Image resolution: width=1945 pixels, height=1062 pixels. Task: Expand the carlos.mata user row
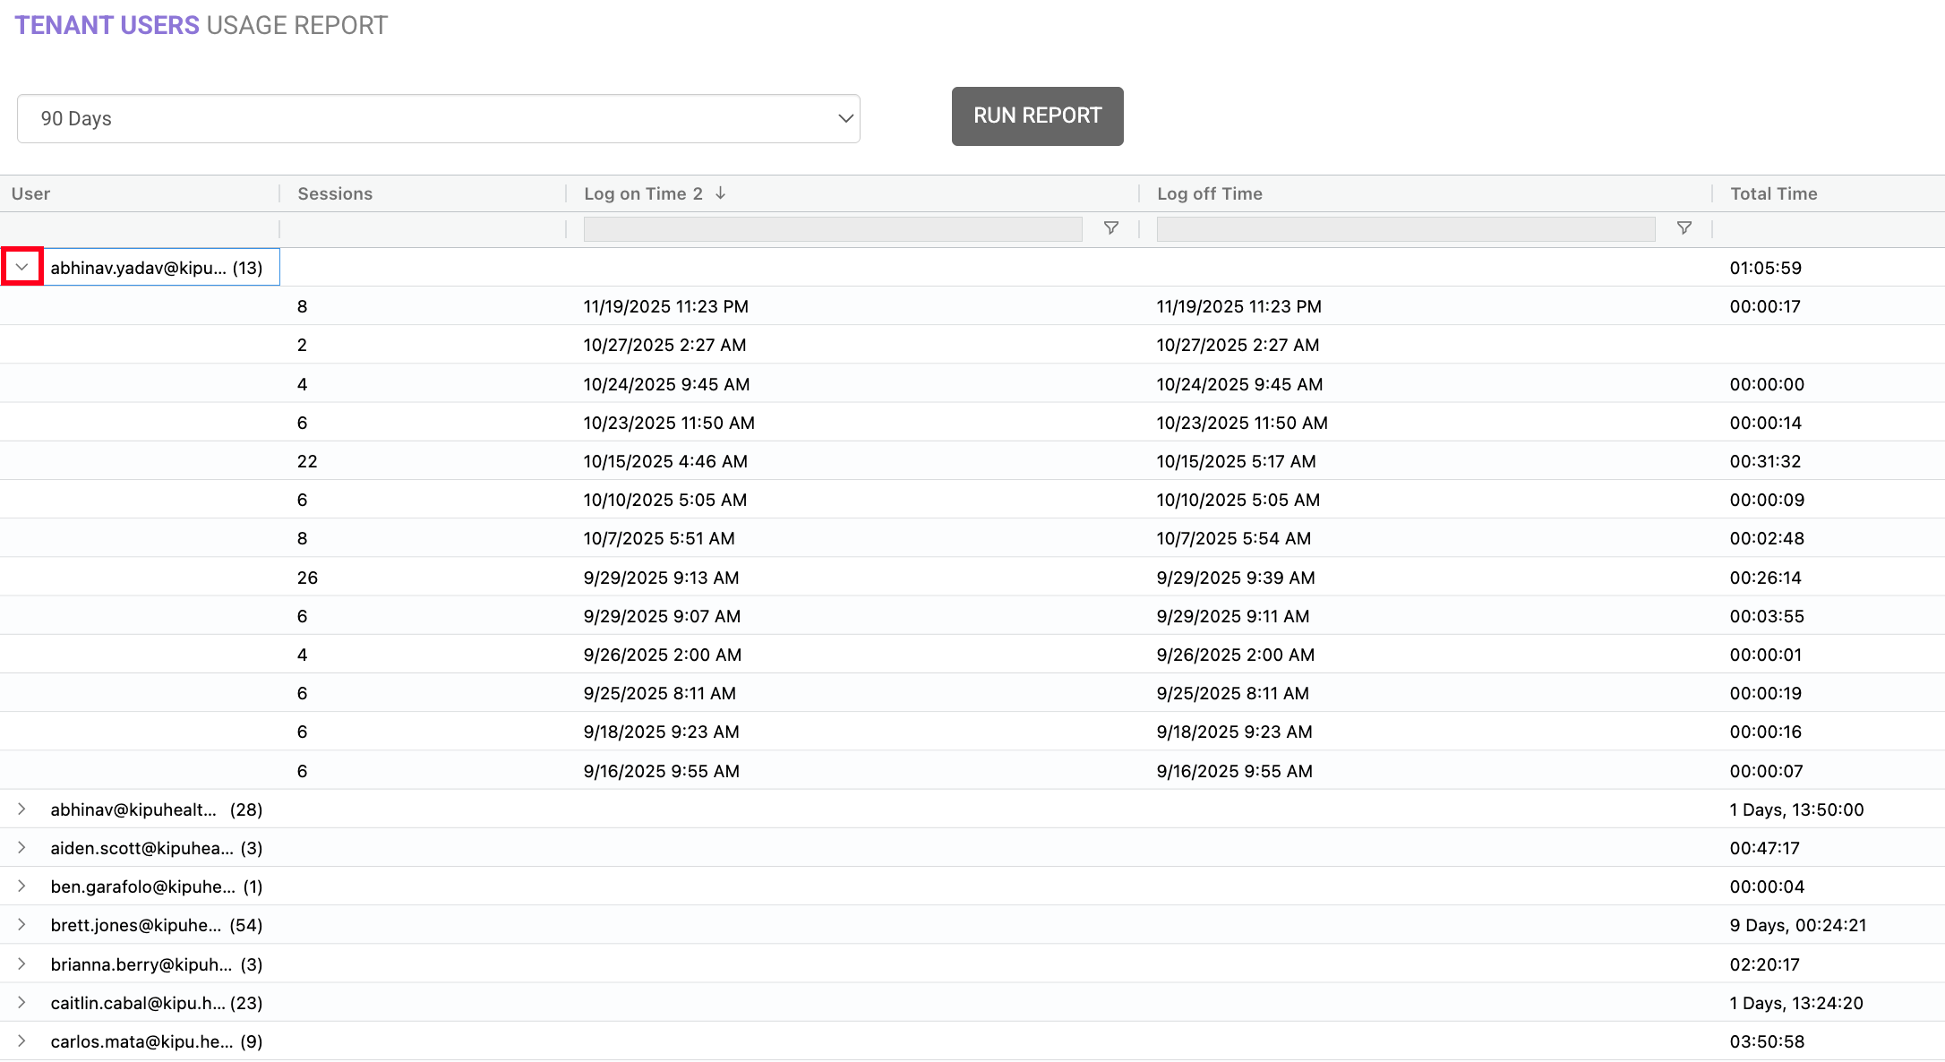coord(22,1041)
